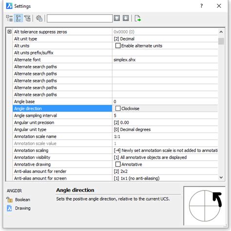The image size is (231, 231).
Task: Click the export settings icon
Action: coord(137,18)
